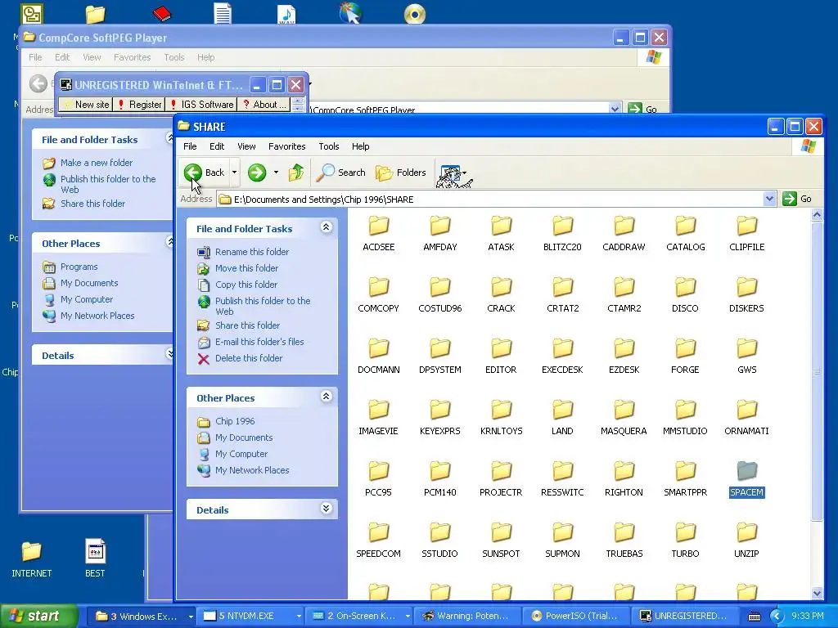The image size is (838, 628).
Task: Click Delete this folder link
Action: pyautogui.click(x=249, y=358)
